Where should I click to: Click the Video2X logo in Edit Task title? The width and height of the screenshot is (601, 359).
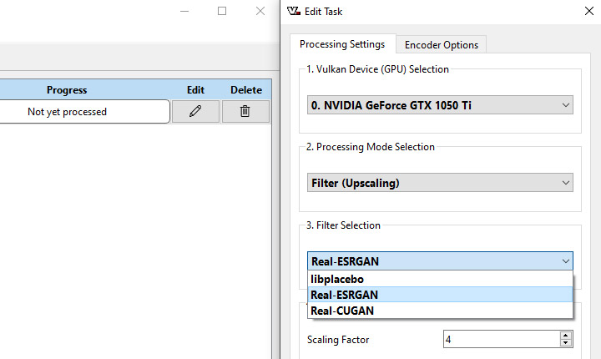[x=294, y=11]
